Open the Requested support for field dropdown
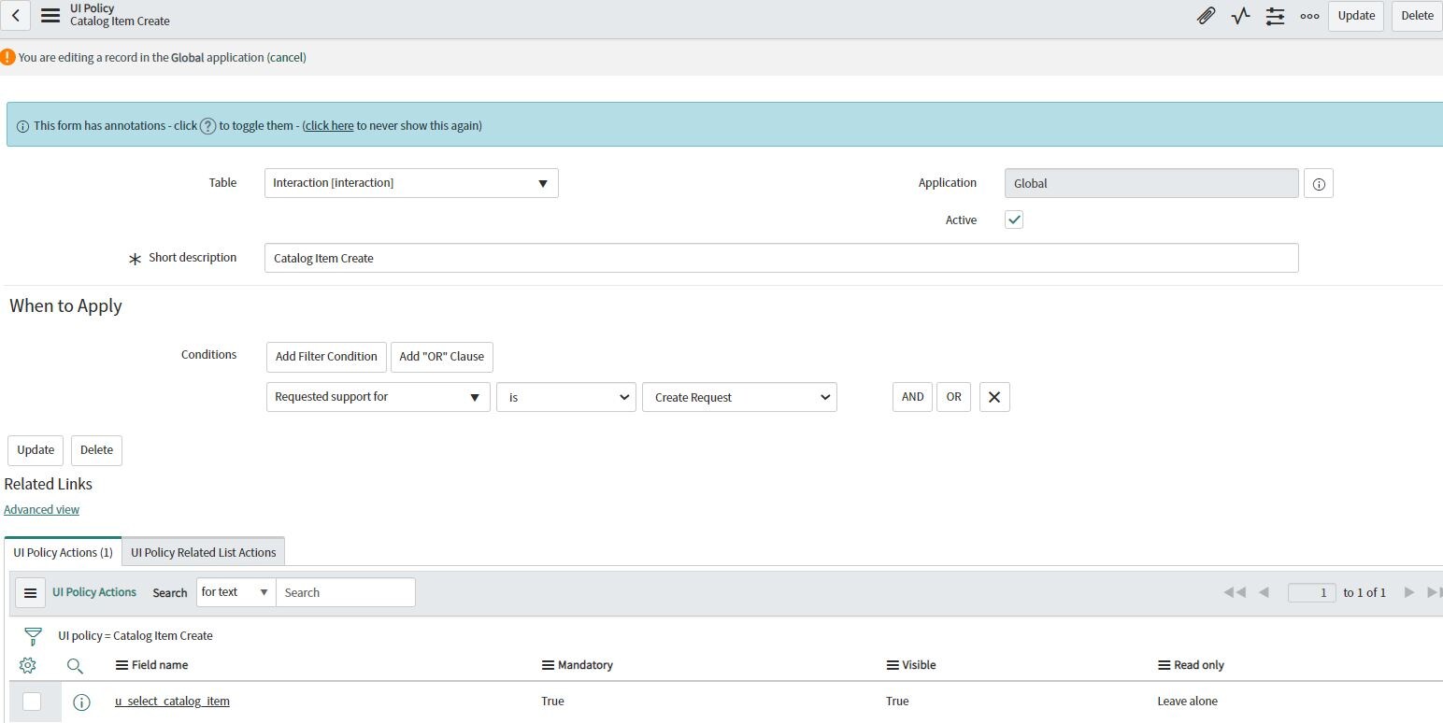 point(379,397)
